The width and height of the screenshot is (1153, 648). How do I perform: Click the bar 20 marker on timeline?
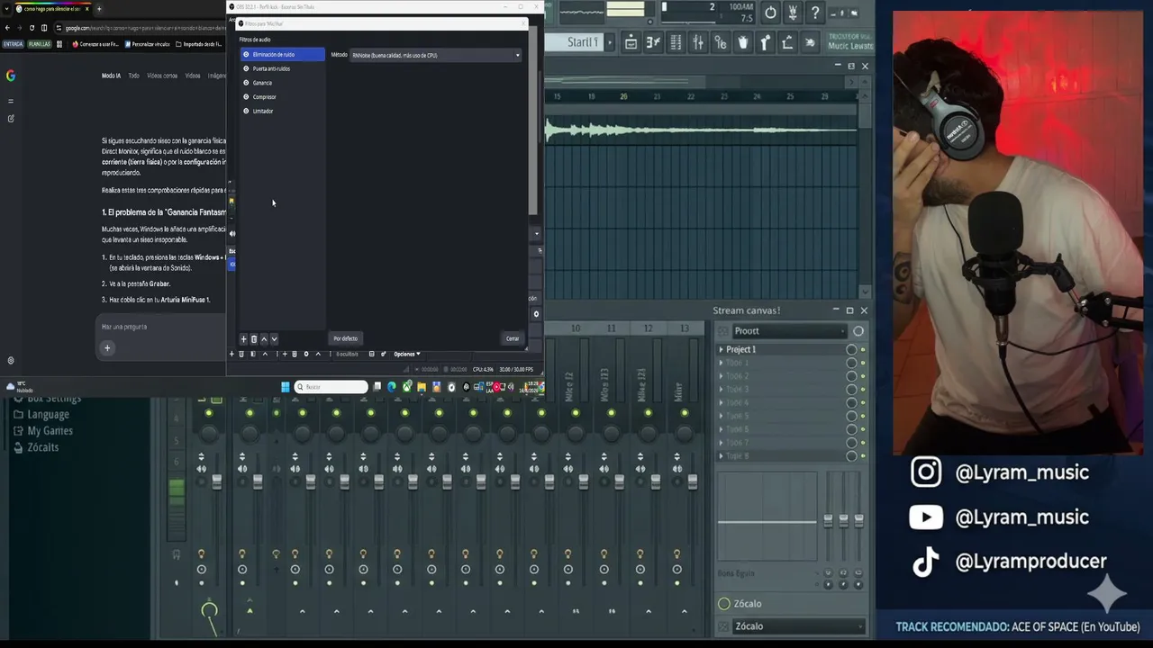click(623, 96)
